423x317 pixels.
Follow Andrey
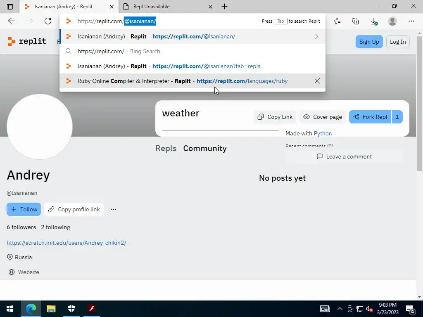click(x=24, y=209)
